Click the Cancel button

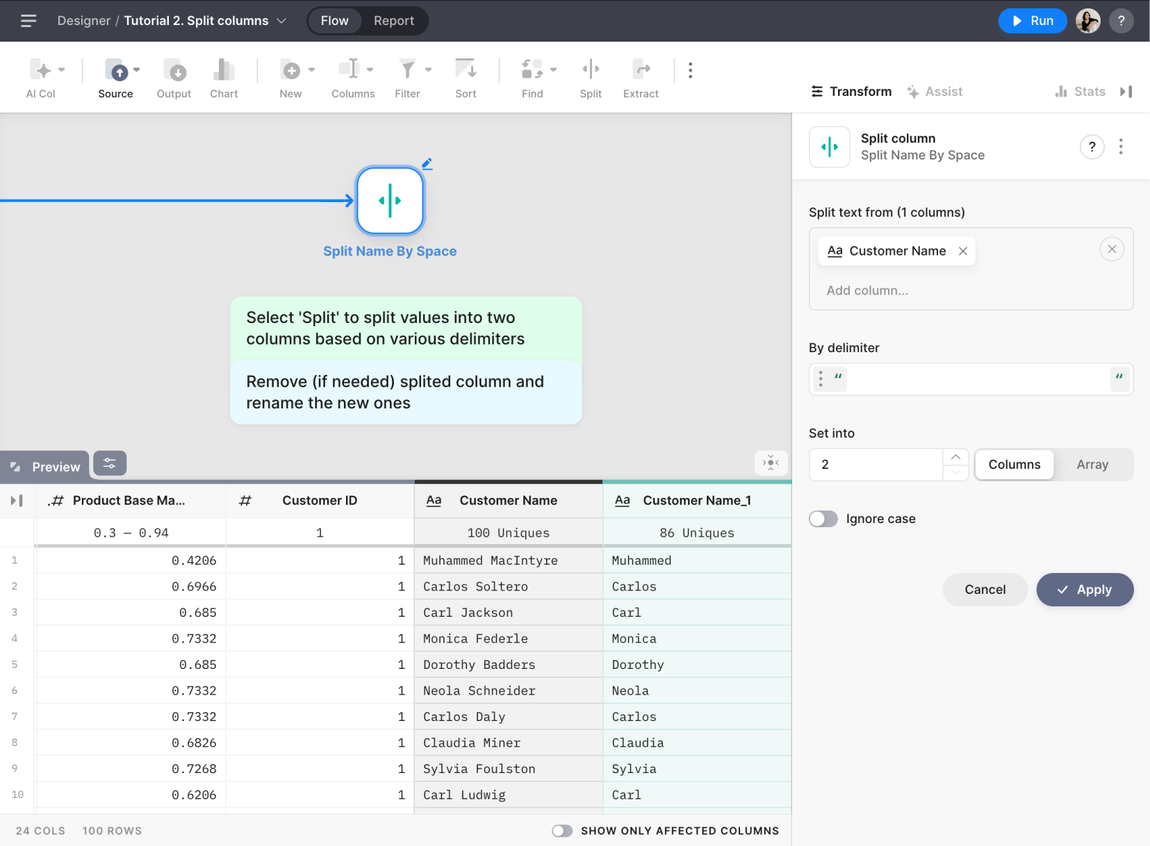[x=985, y=590]
